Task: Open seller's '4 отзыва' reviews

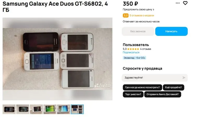Action: click(x=145, y=49)
